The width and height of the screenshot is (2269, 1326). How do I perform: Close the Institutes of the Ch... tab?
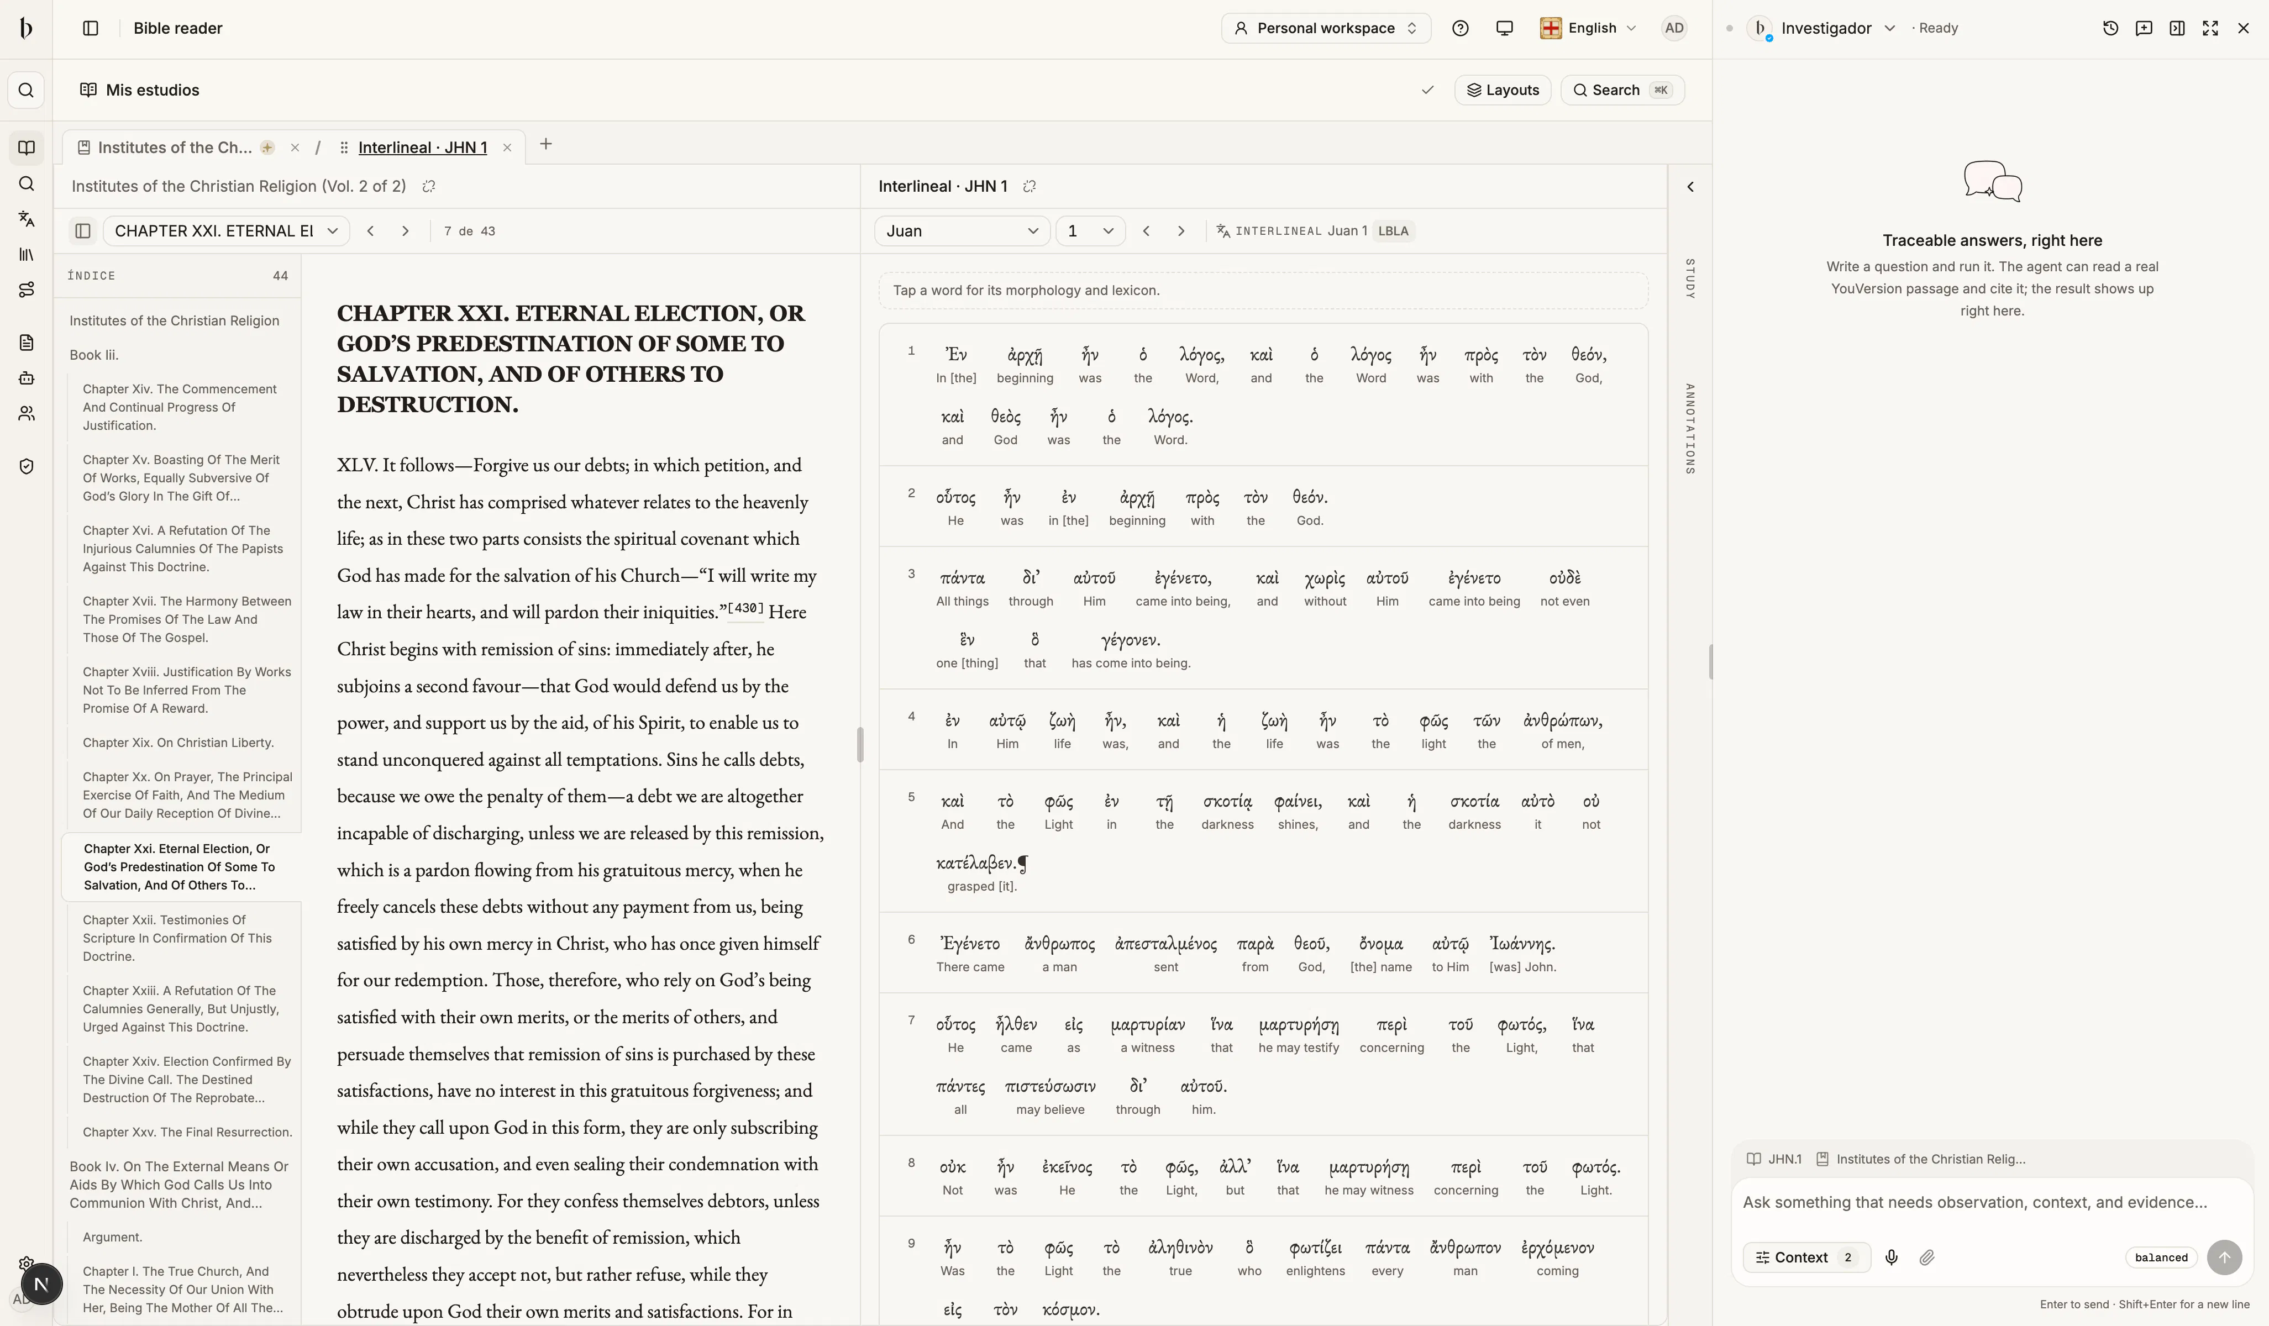[295, 148]
